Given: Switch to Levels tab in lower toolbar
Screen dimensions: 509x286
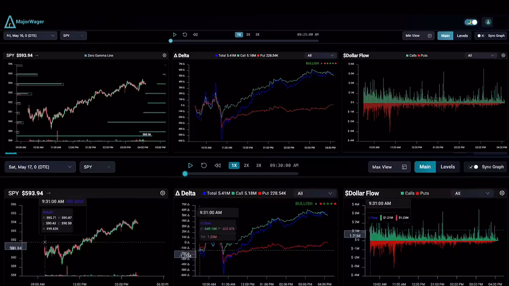Looking at the screenshot, I should (x=447, y=167).
